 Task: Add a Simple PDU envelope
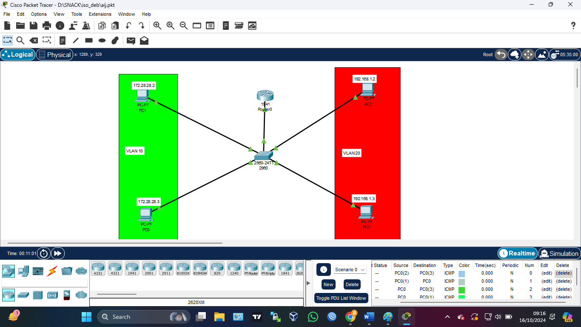131,40
